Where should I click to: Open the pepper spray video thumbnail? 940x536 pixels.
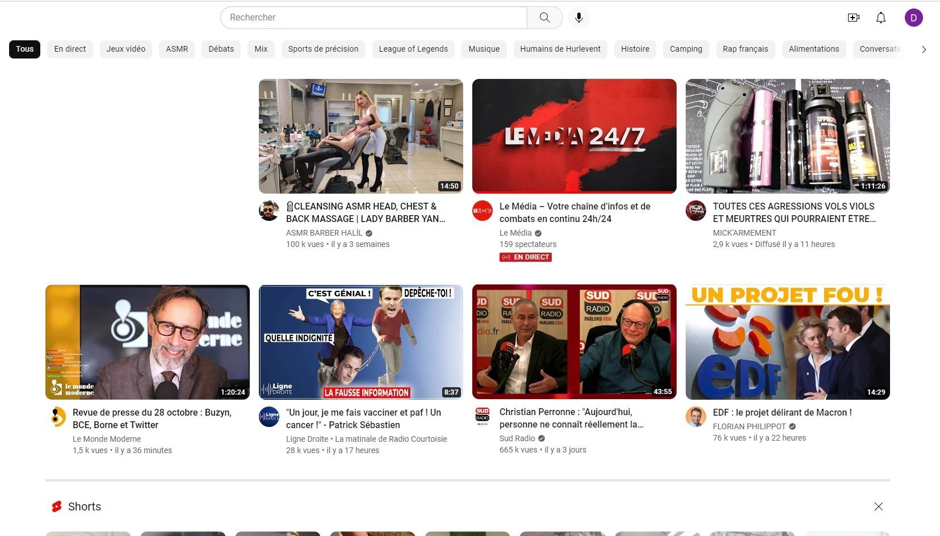coord(788,136)
